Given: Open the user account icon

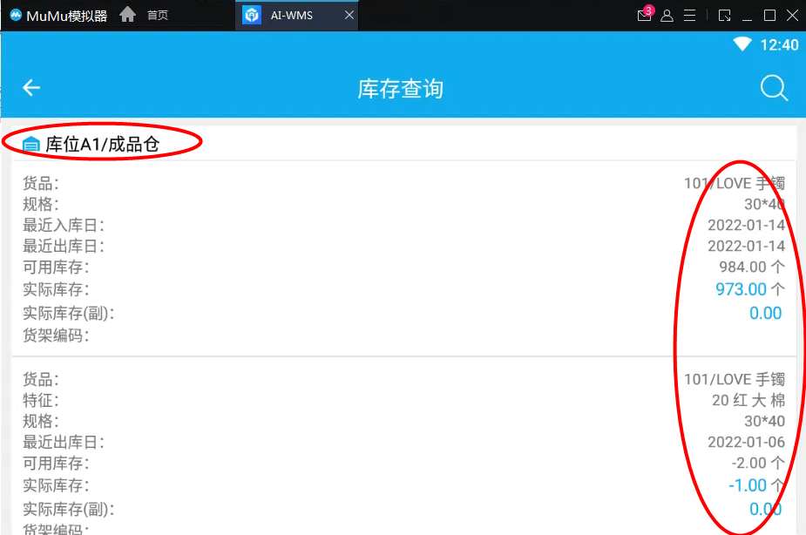Looking at the screenshot, I should (x=667, y=16).
